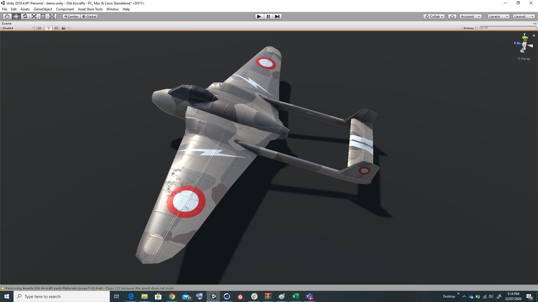Open the Windows Start menu
The width and height of the screenshot is (538, 302).
[x=7, y=296]
